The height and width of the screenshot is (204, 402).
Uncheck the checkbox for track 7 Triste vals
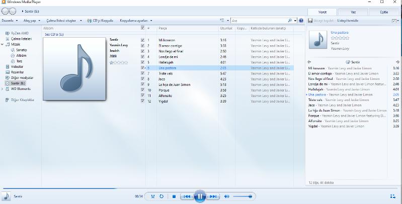tap(143, 73)
